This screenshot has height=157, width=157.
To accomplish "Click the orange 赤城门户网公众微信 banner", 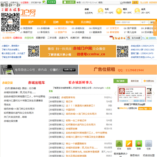I will coord(78,51).
